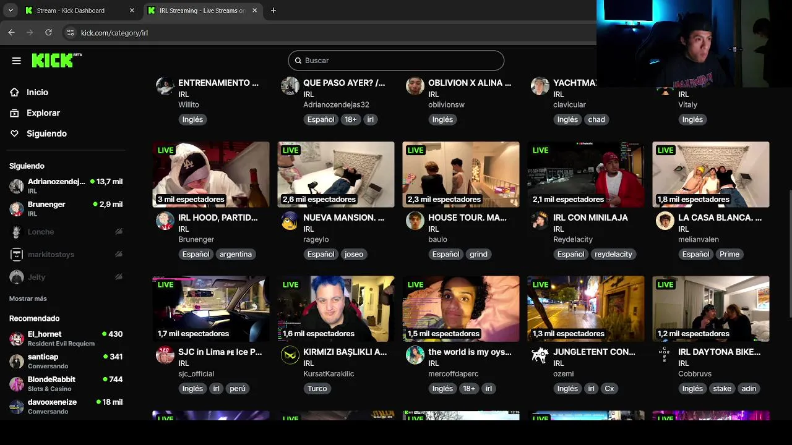Click baulo channel avatar

tap(415, 221)
